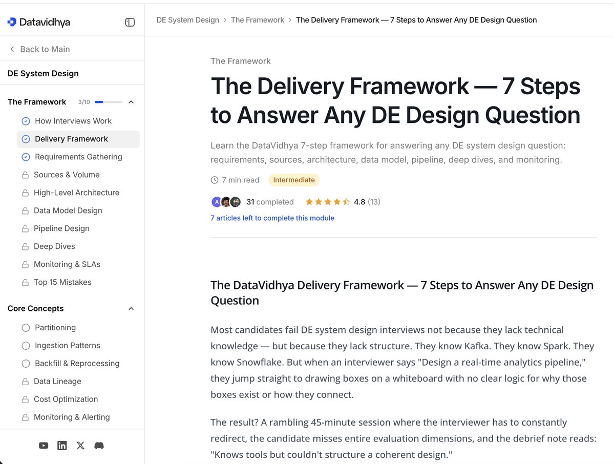Viewport: 614px width, 464px height.
Task: Click the Datavidhya brand name
Action: [x=45, y=23]
